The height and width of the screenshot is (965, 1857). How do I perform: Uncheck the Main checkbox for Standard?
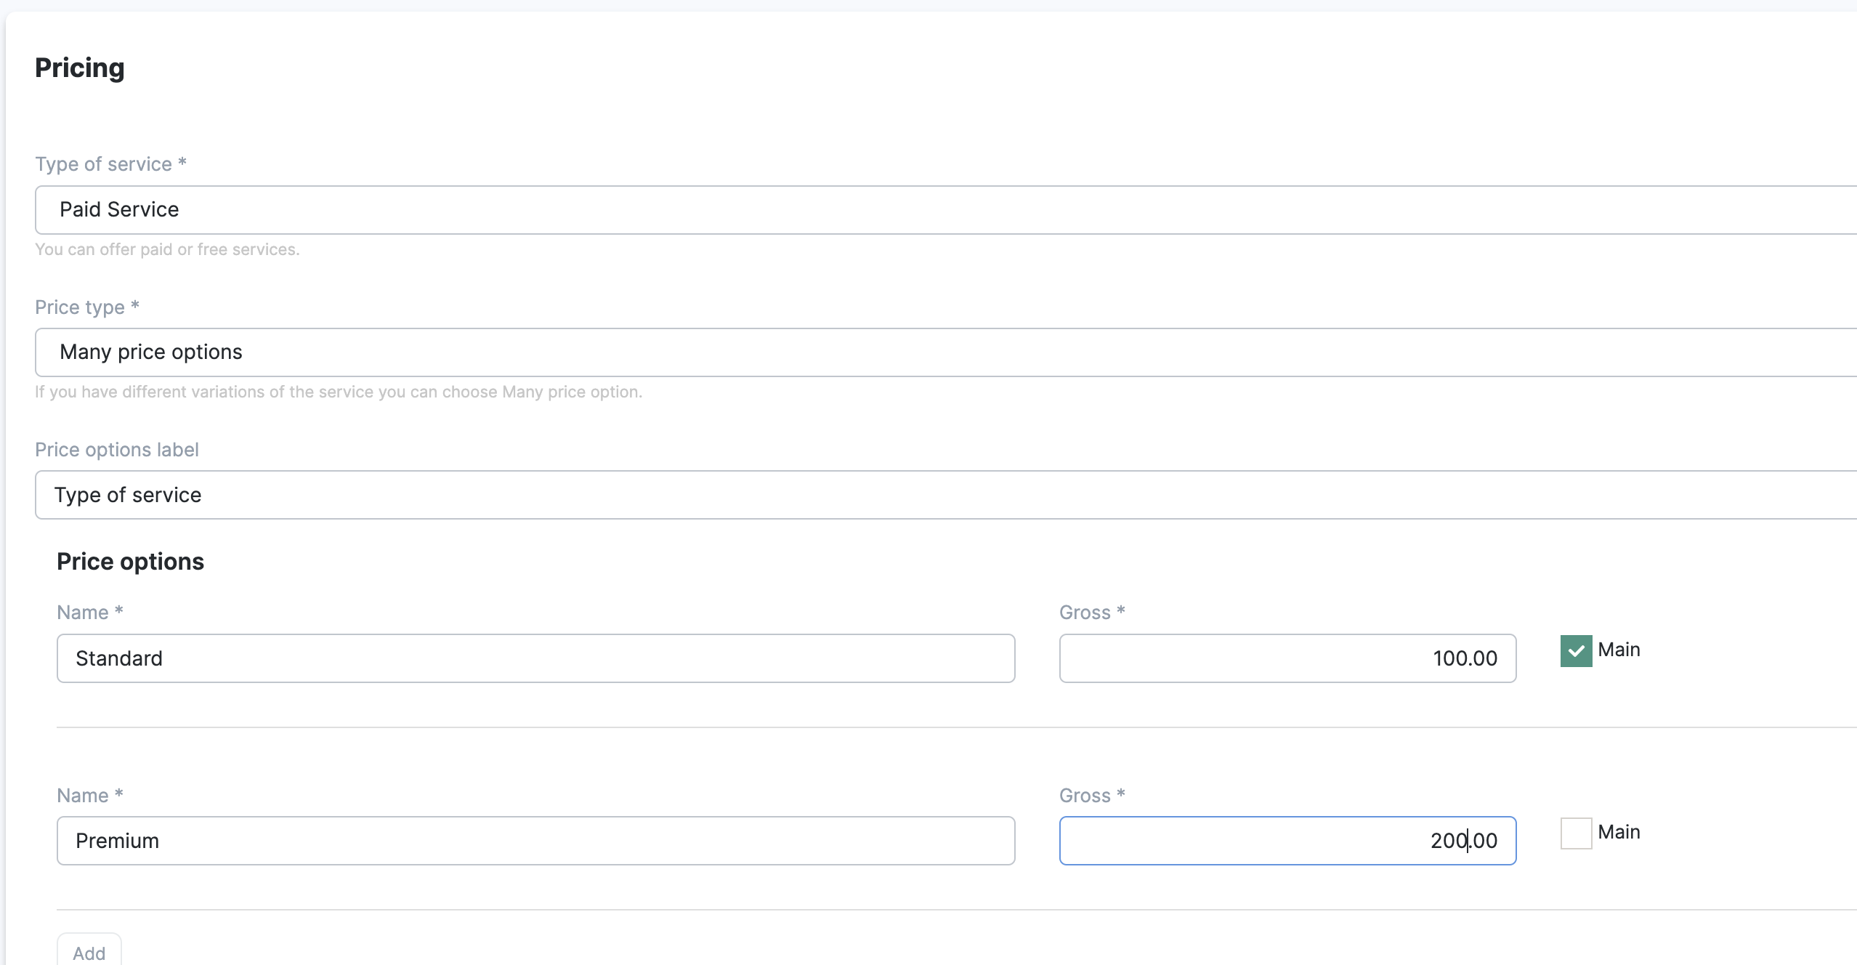1576,650
